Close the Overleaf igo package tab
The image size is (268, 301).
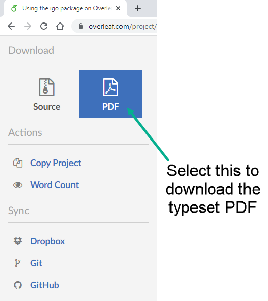[118, 8]
